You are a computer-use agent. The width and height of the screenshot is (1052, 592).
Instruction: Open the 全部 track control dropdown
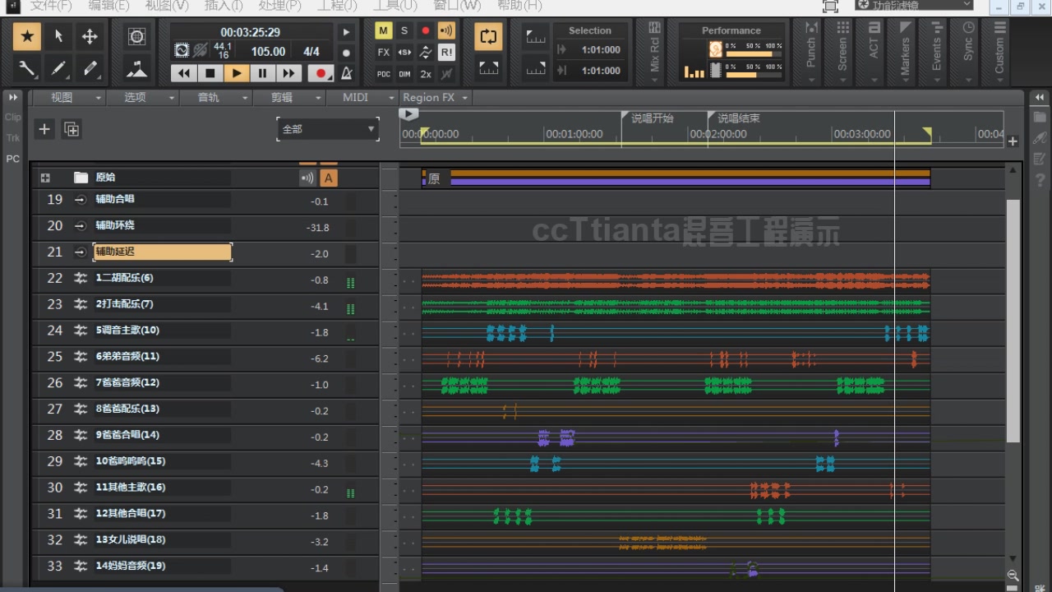click(x=327, y=129)
